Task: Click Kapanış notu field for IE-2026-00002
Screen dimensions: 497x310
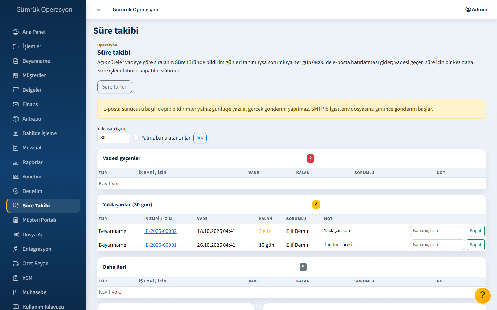Action: (x=437, y=231)
